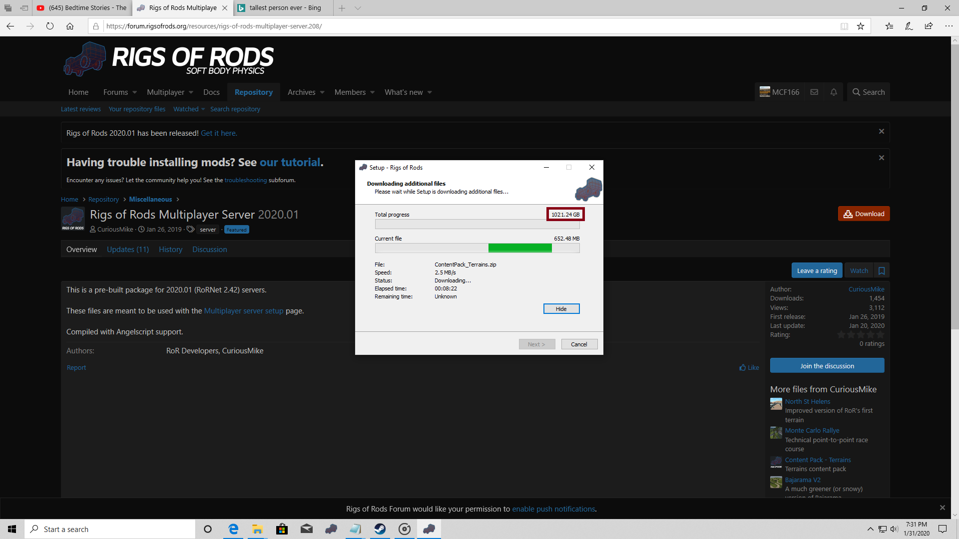The image size is (959, 539).
Task: Switch to the tallest person ever Bing tab
Action: click(283, 8)
